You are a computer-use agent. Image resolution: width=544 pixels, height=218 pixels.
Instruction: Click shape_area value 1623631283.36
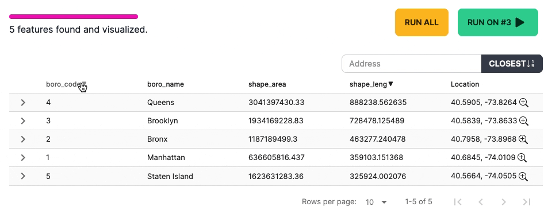tap(276, 176)
